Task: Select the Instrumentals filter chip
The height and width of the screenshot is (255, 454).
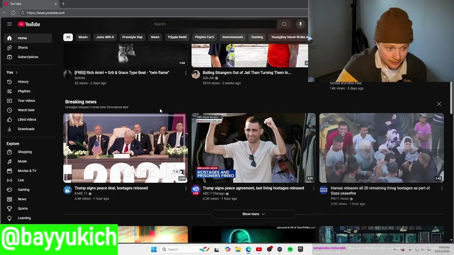Action: tap(233, 37)
